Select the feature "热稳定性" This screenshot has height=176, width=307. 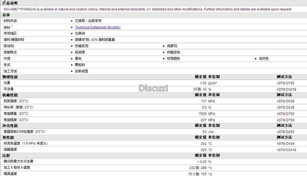(173, 52)
